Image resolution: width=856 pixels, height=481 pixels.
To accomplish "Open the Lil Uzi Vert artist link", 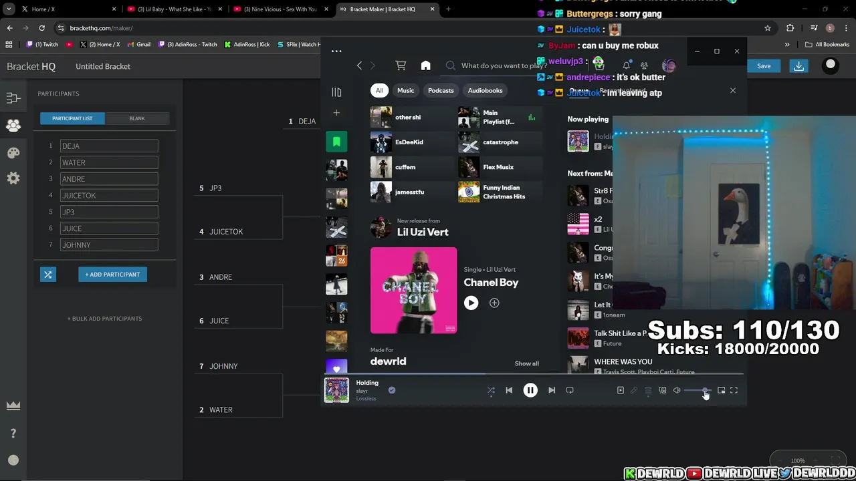I will coord(423,232).
